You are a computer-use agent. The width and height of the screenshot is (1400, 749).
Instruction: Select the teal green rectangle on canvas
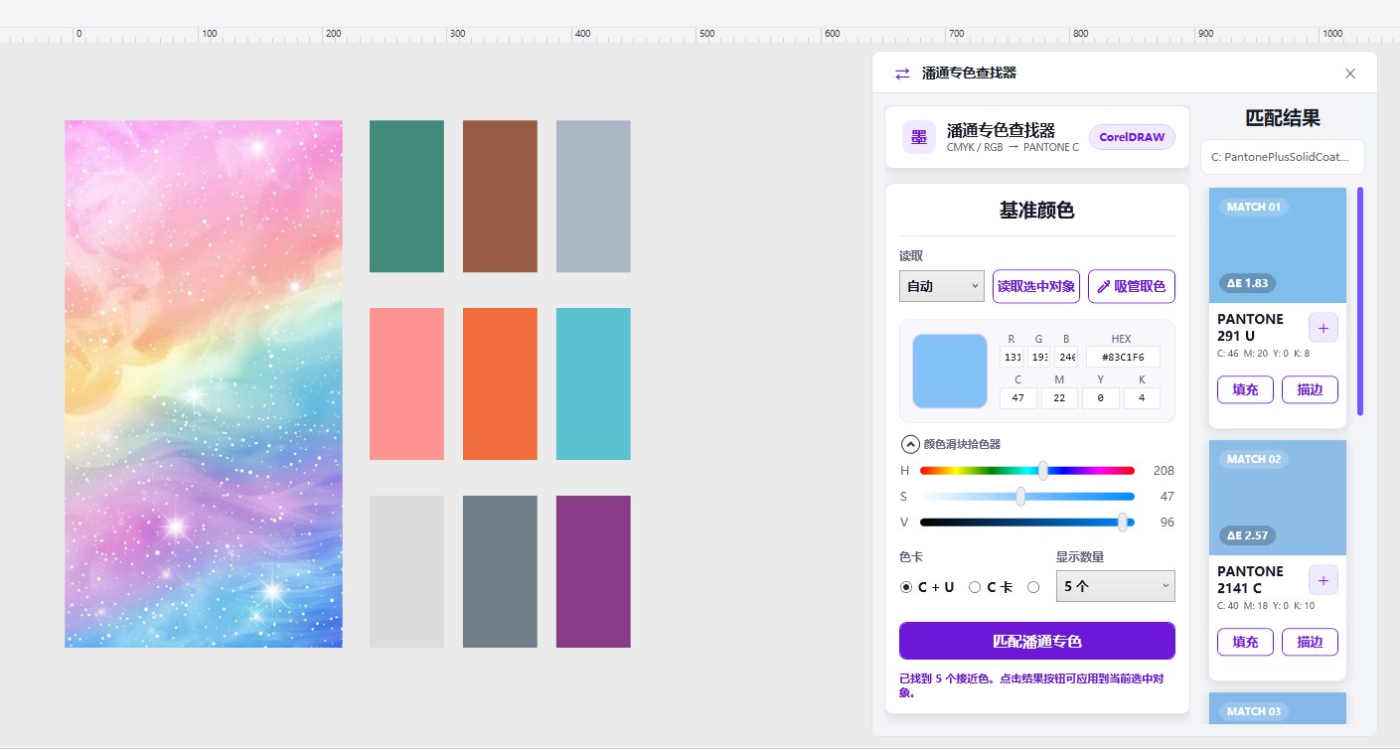(x=406, y=196)
